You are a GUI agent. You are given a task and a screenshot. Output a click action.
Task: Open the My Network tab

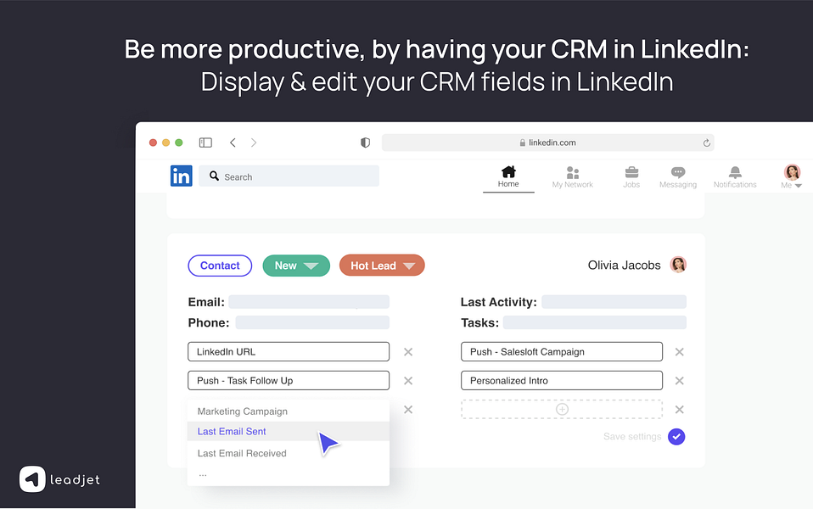[573, 177]
